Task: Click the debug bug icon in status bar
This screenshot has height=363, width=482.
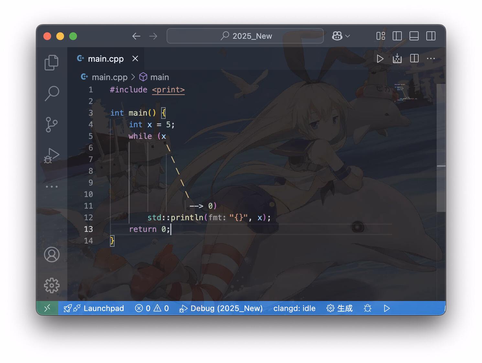Action: [367, 308]
